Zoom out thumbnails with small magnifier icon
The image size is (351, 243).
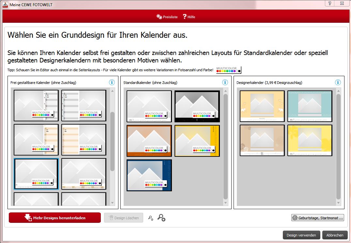pyautogui.click(x=150, y=218)
